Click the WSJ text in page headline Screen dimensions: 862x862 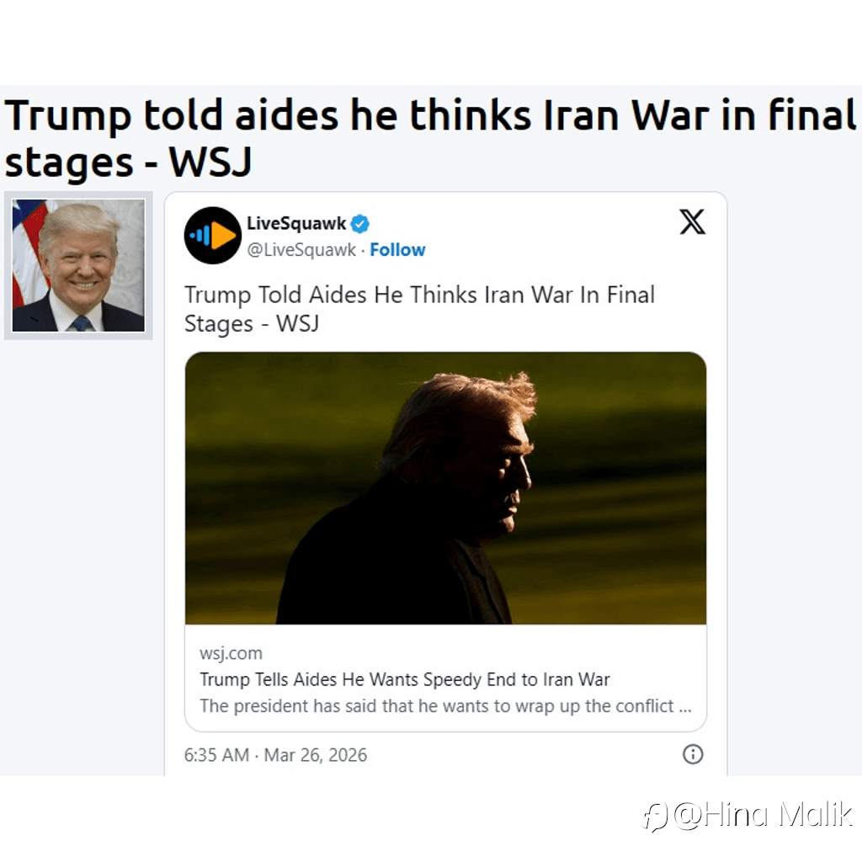coord(210,162)
